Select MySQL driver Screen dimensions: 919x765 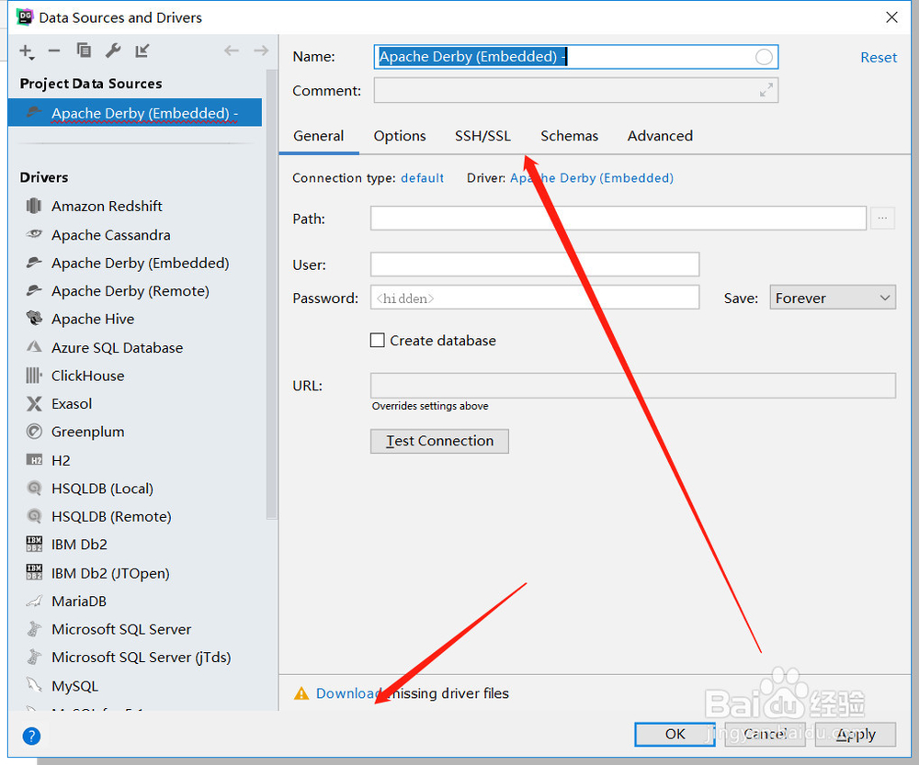click(74, 686)
